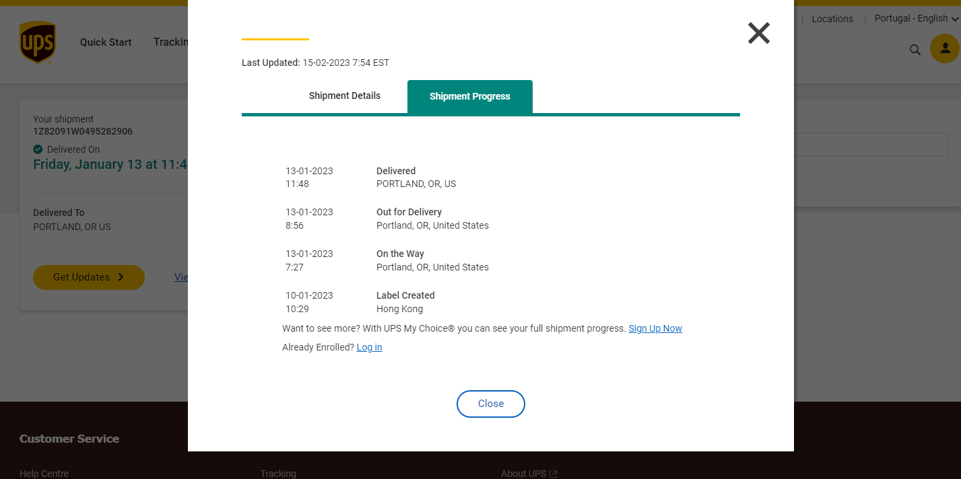This screenshot has height=479, width=961.
Task: Click the Delivered status entry
Action: click(396, 171)
